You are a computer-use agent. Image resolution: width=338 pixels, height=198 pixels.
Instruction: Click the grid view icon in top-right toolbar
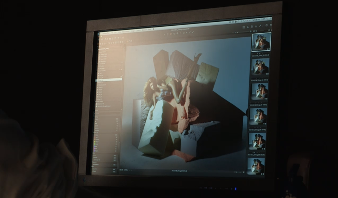click(x=244, y=27)
